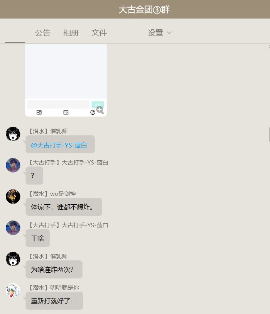Image resolution: width=270 pixels, height=314 pixels.
Task: Open the wolf avatar of wo是剑神
Action: coord(13,197)
